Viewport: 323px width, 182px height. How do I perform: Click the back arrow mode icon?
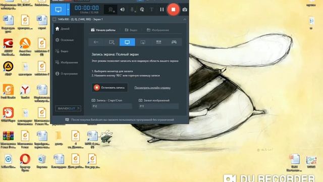[96, 42]
